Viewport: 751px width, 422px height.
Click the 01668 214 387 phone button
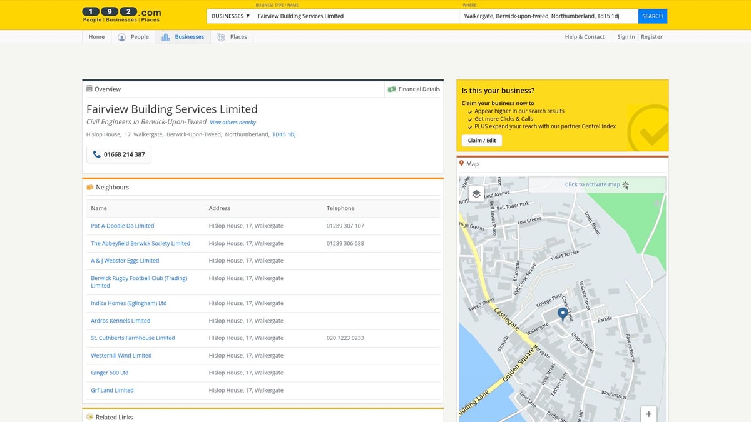pos(119,154)
